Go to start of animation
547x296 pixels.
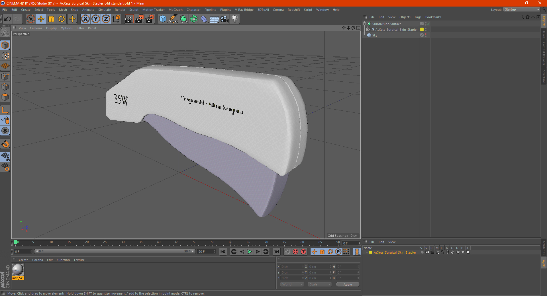[223, 252]
